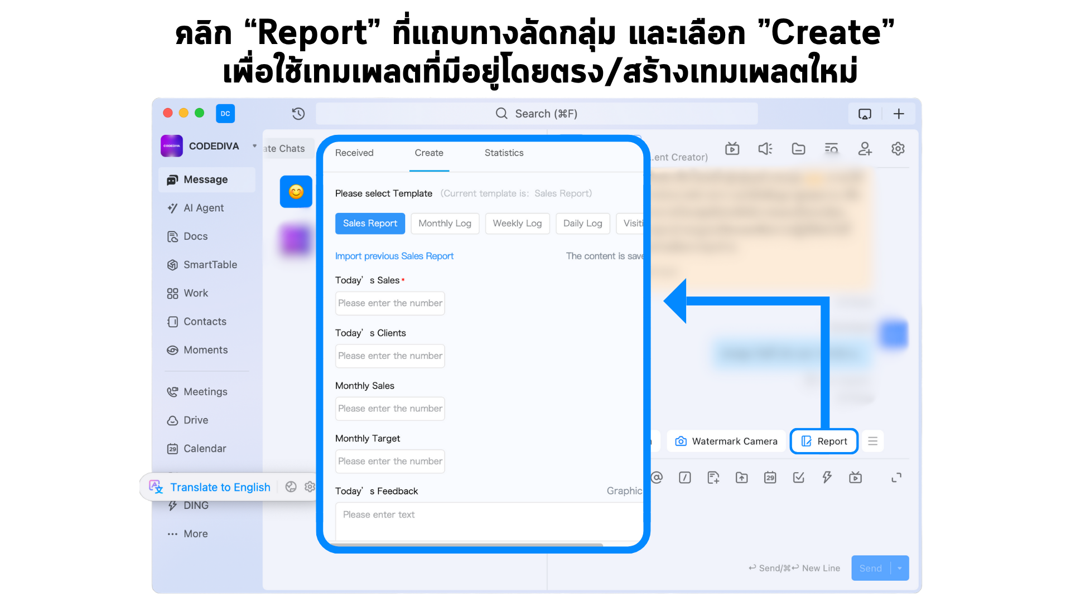Select the Weekly Log template

517,224
